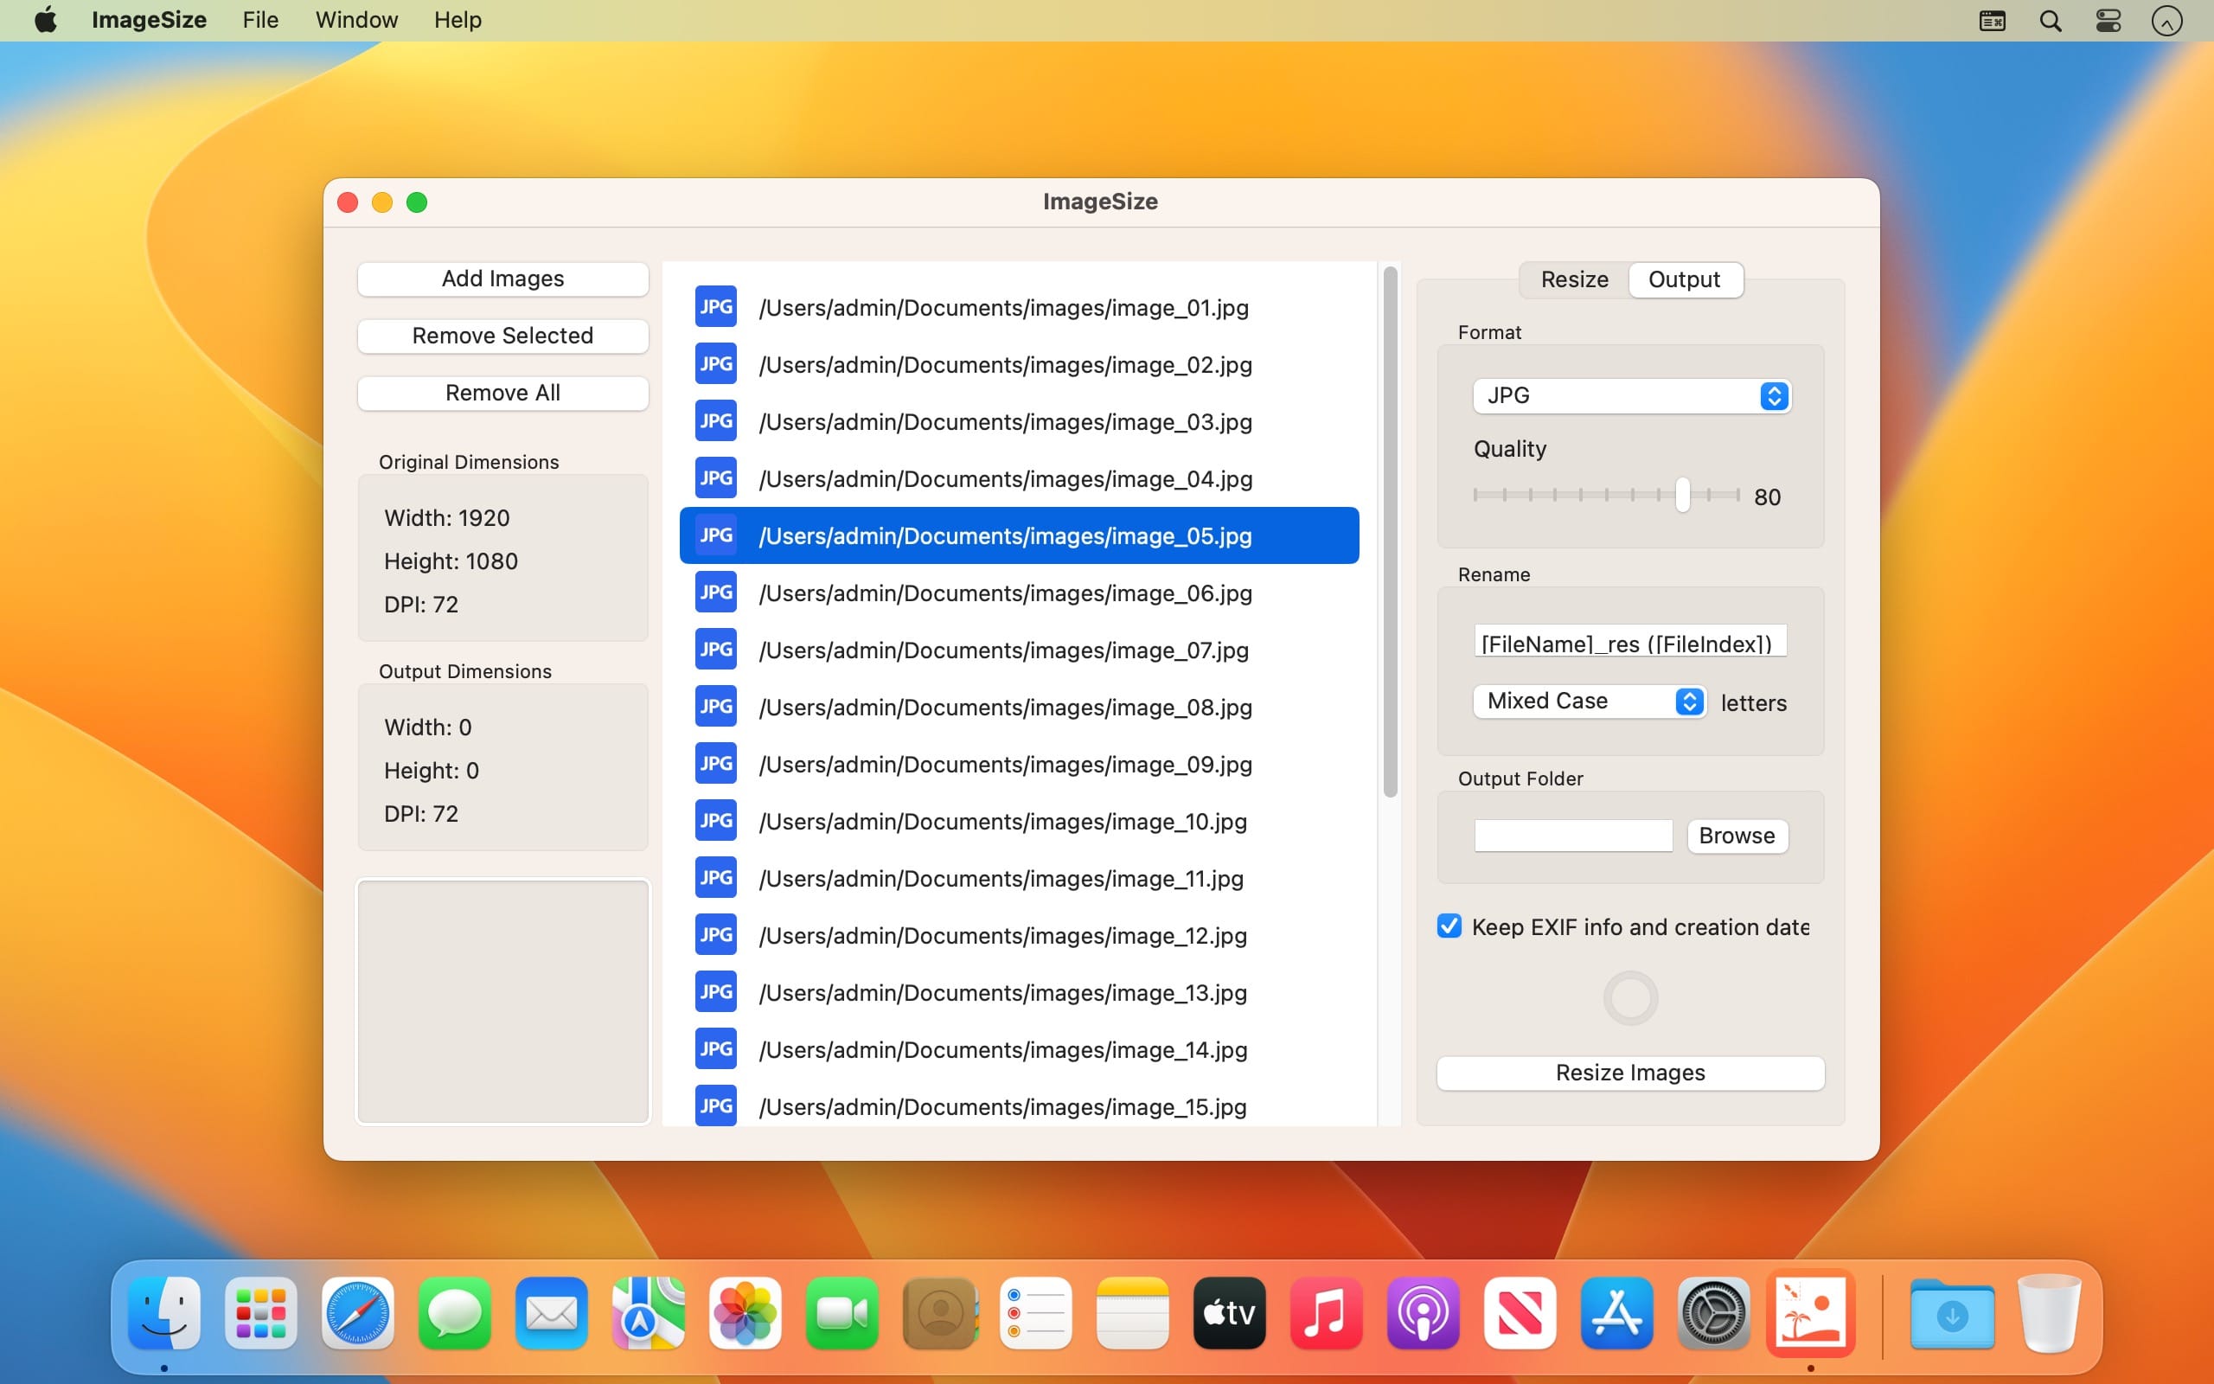This screenshot has width=2214, height=1384.
Task: Click Remove Selected button
Action: pos(503,336)
